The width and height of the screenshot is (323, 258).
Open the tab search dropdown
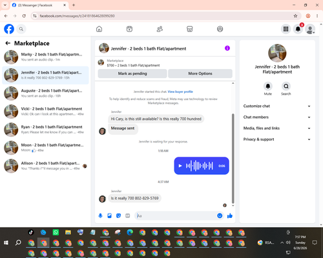point(5,5)
